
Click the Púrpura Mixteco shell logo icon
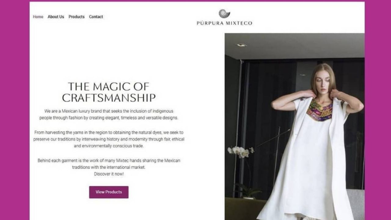tap(225, 13)
